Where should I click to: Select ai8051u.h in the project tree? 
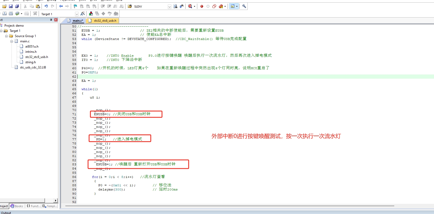point(32,47)
